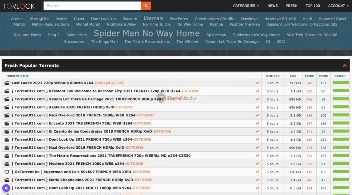Open the Mystère 2021 FRENCH 1080p torrent
352x195 pixels.
(77, 164)
